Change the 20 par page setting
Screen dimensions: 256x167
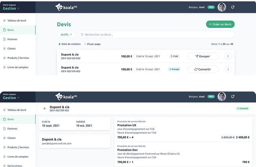[92, 44]
